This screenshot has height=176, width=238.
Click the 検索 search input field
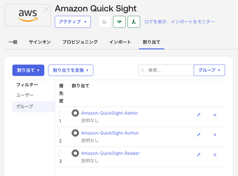click(x=169, y=70)
